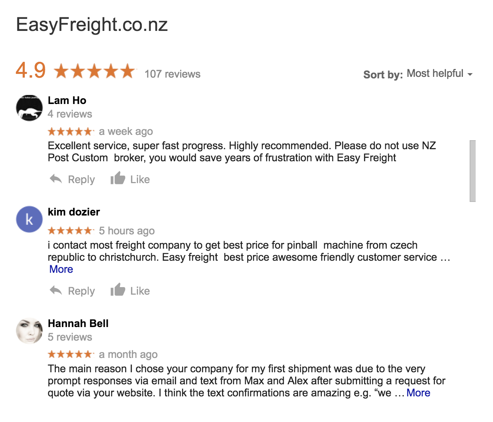This screenshot has width=493, height=422.
Task: Click Like text under kim dozier's review
Action: (140, 291)
